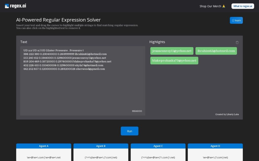Screen dimensions: 259x161
Task: Click the UD a.n header line in text
Action: (x=54, y=50)
